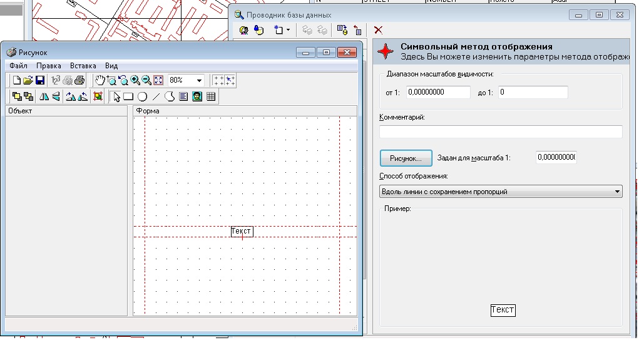Select the arrow pointer selection tool
The height and width of the screenshot is (340, 639).
[116, 96]
